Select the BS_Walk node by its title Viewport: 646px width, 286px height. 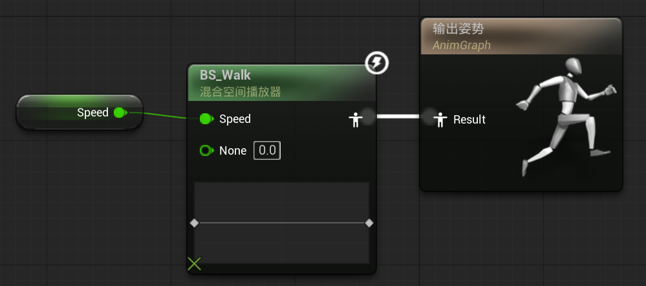point(225,75)
